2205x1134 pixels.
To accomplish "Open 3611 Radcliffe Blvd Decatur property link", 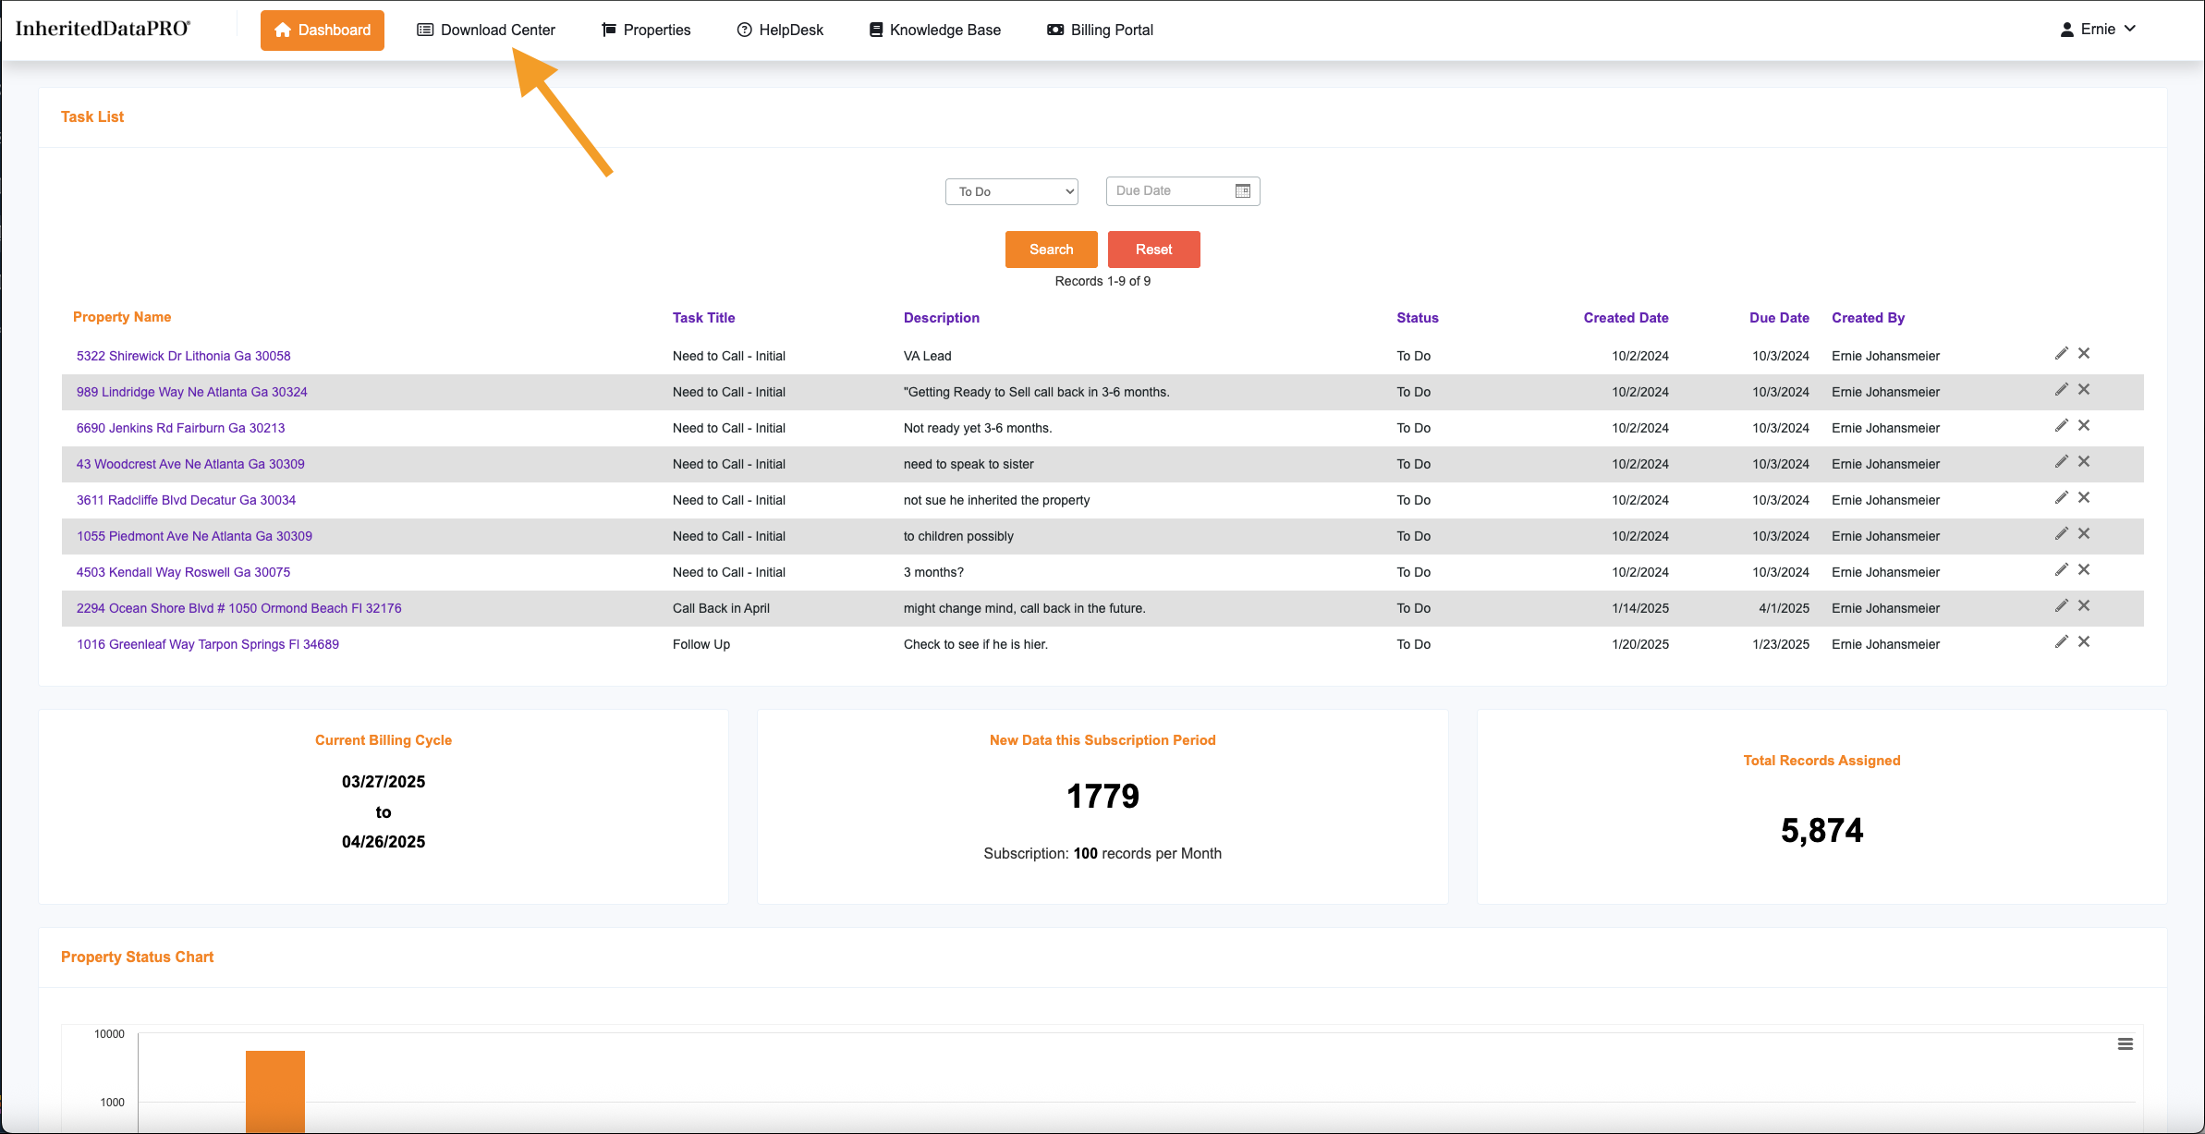I will click(x=186, y=500).
